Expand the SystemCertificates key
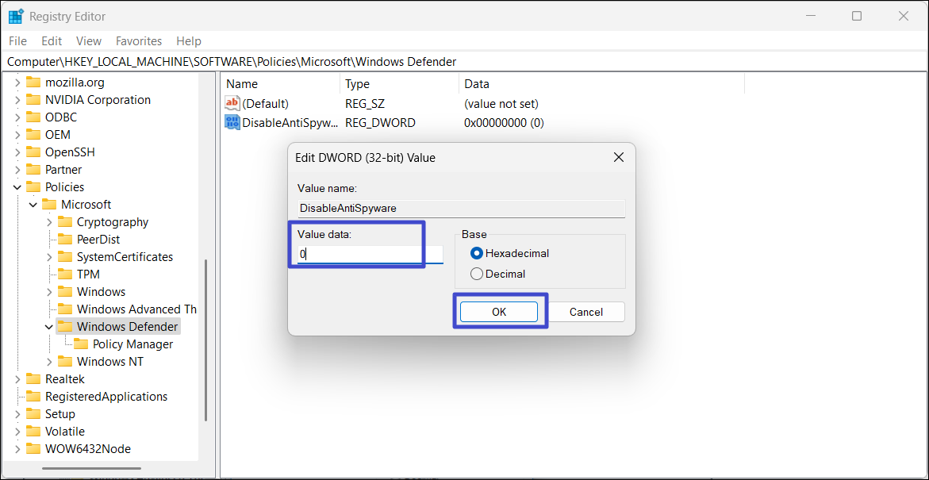Viewport: 929px width, 480px height. 49,256
